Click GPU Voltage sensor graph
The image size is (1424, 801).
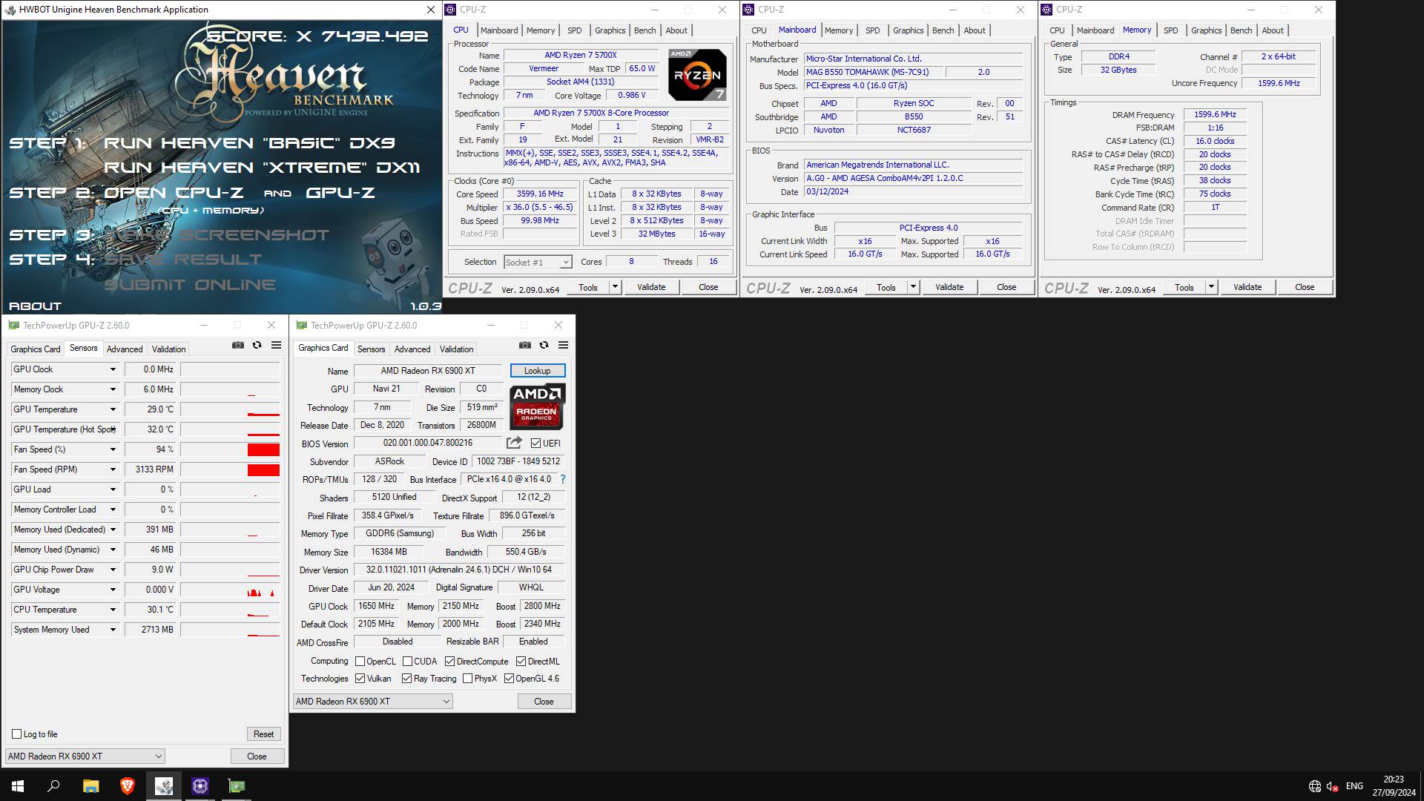[x=230, y=590]
